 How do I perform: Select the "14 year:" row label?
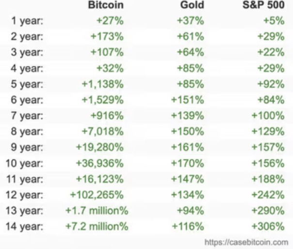[25, 226]
